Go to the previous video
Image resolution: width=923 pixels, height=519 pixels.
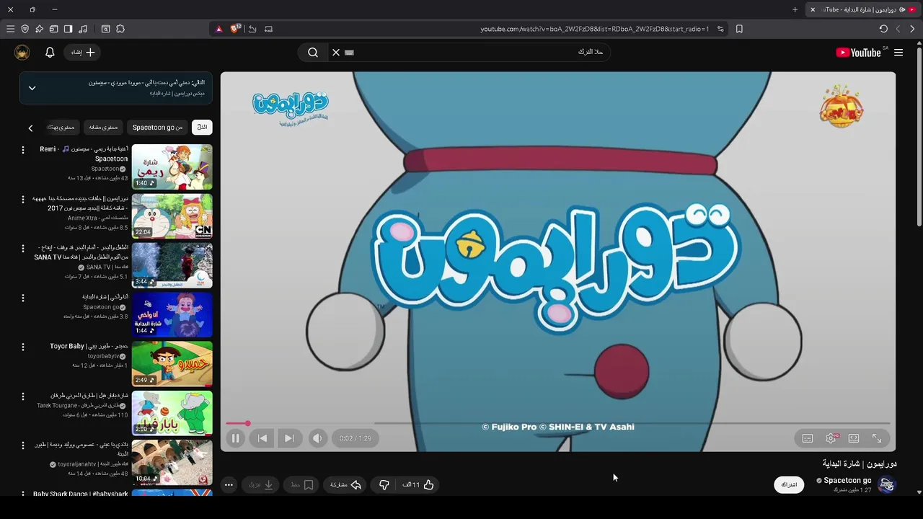[262, 438]
